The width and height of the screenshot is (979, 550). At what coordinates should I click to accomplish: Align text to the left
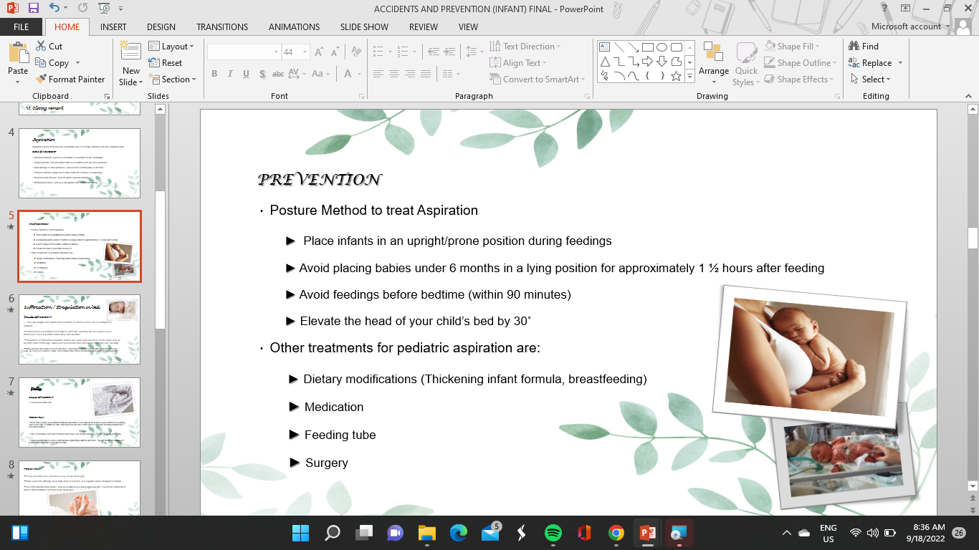coord(378,74)
